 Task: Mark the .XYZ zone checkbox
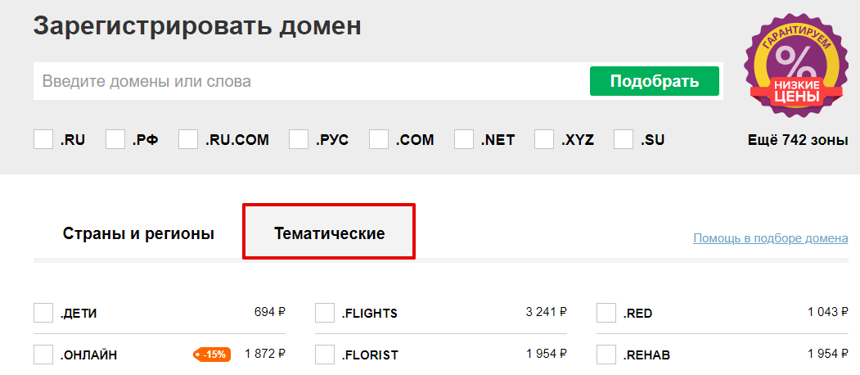544,139
